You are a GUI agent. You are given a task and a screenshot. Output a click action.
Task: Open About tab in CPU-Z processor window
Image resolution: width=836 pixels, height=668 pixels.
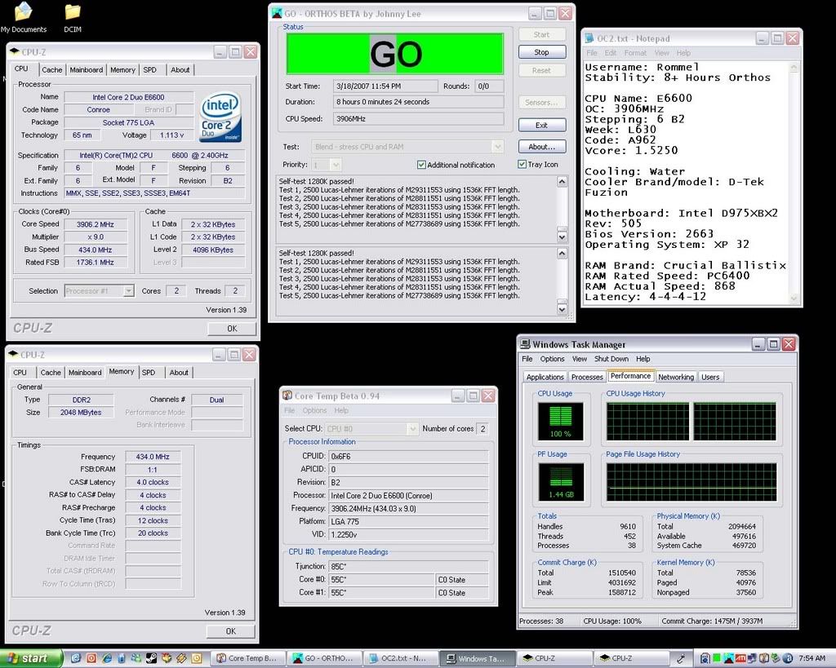180,70
